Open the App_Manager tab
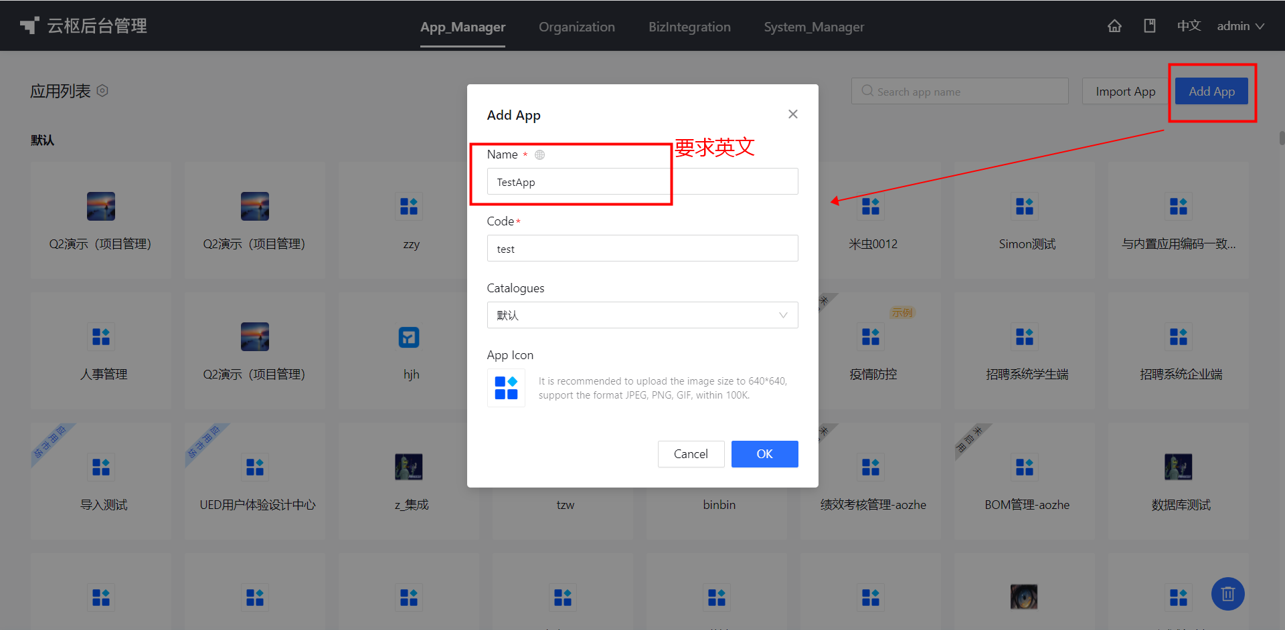This screenshot has height=630, width=1285. (x=462, y=27)
